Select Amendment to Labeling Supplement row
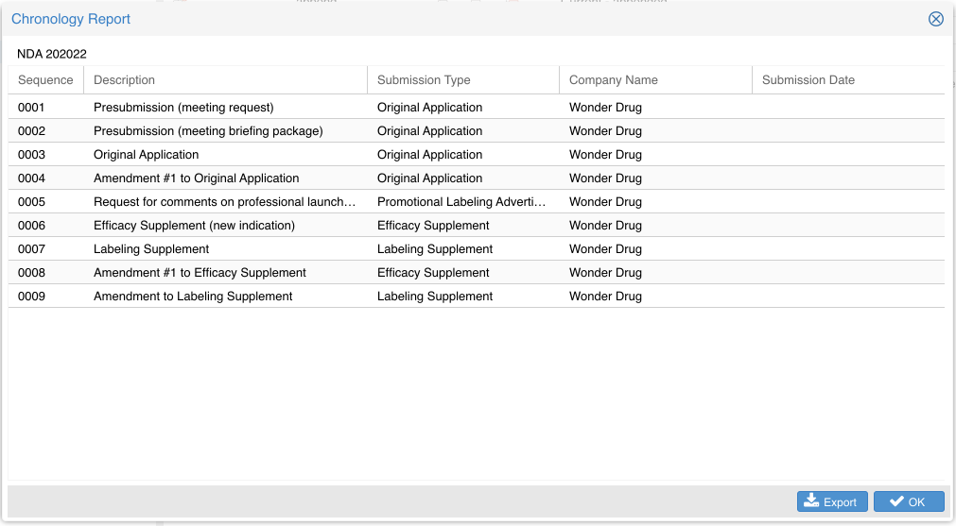The height and width of the screenshot is (526, 956). pyautogui.click(x=193, y=297)
